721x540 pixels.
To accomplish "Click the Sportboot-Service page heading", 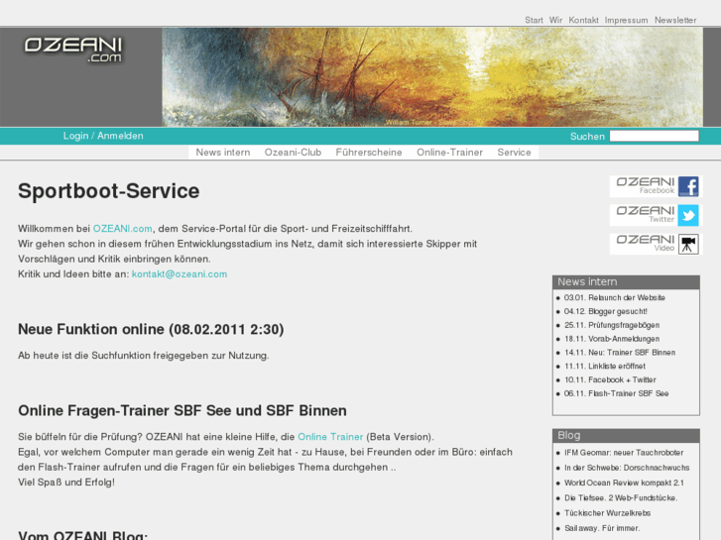I will click(x=108, y=191).
